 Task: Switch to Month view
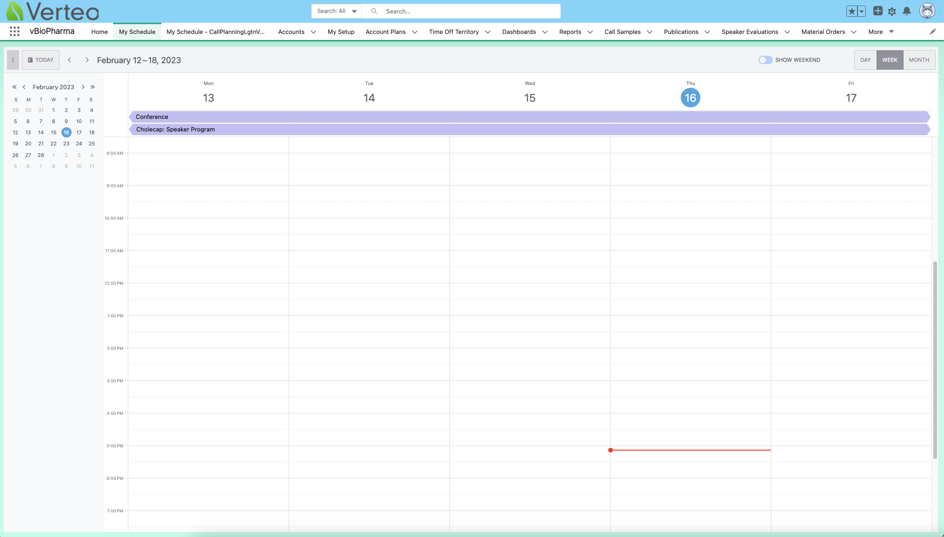click(x=919, y=60)
